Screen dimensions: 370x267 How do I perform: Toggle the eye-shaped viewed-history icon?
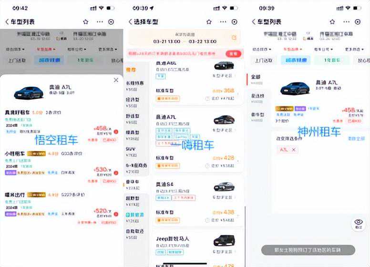(x=359, y=224)
